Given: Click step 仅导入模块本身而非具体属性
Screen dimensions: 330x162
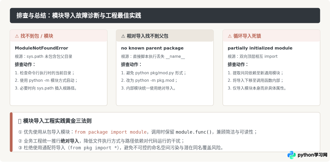Looking at the screenshot, I should pos(257,88).
